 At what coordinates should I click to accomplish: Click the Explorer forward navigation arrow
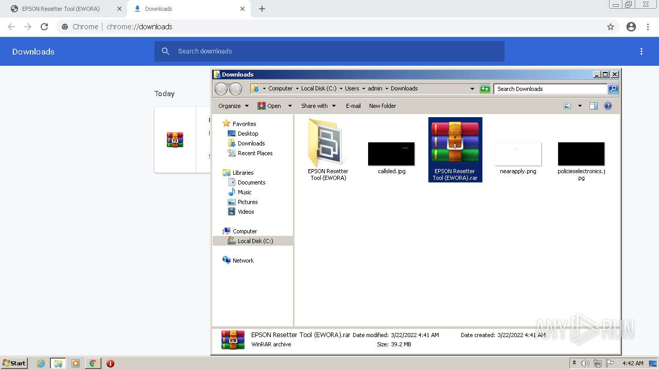235,89
